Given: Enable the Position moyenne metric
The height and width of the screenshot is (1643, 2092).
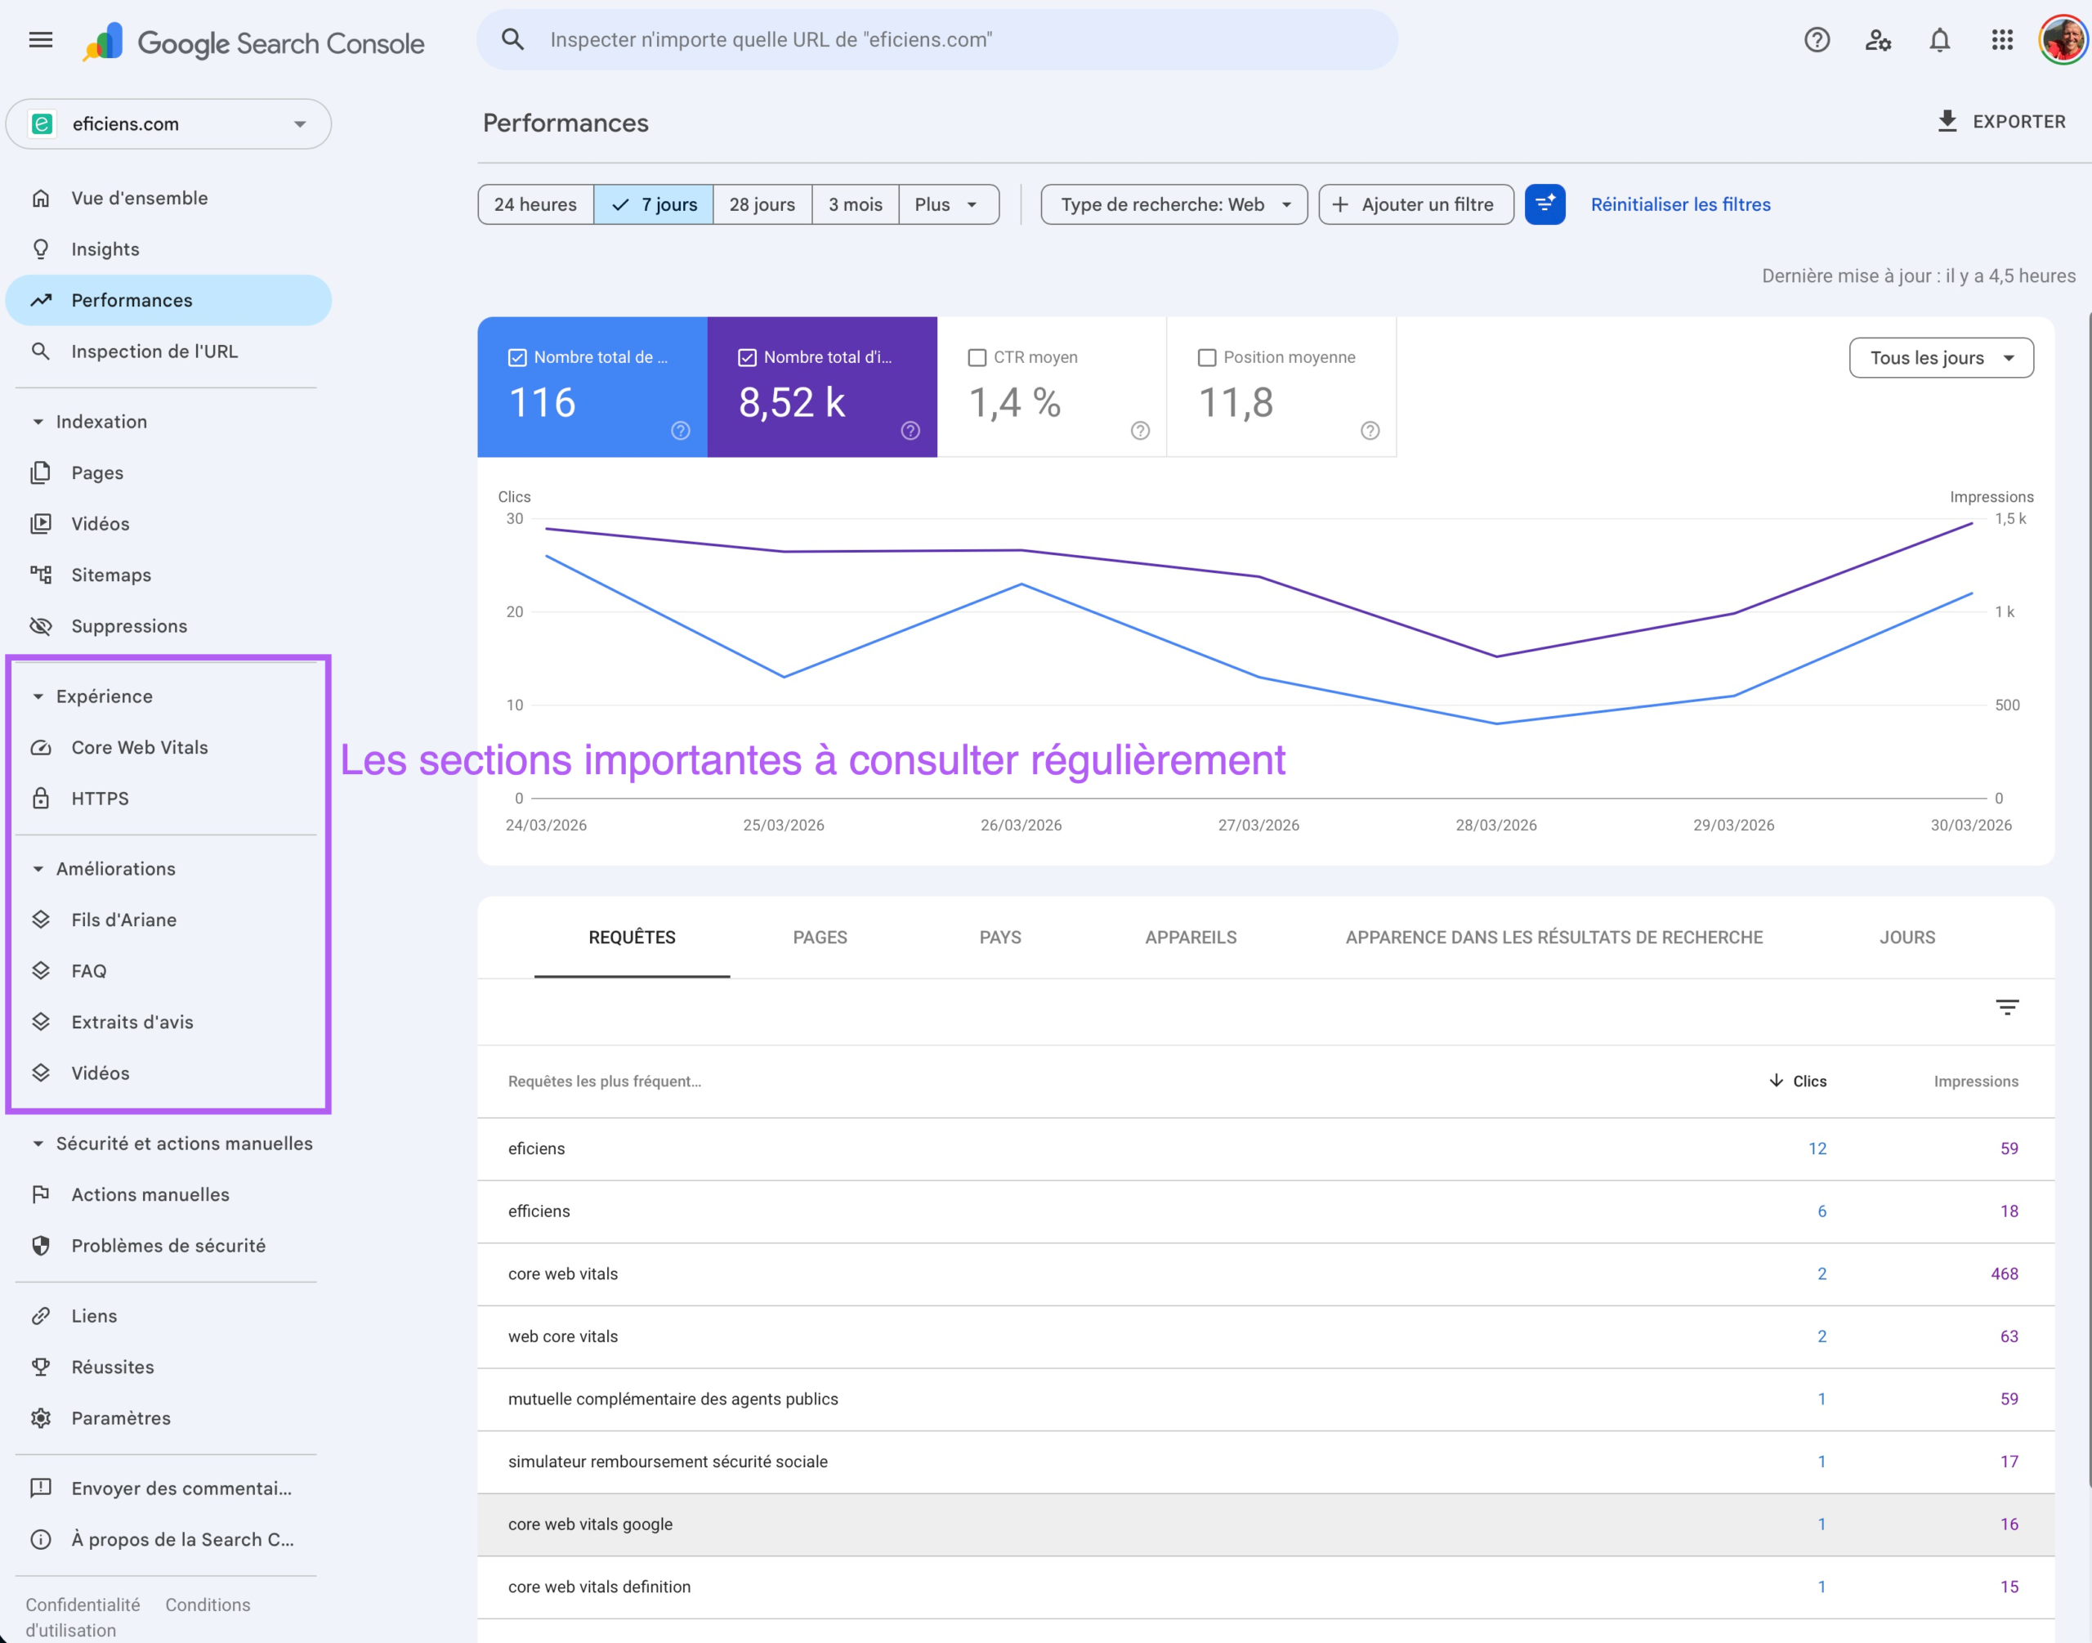Looking at the screenshot, I should [1208, 357].
